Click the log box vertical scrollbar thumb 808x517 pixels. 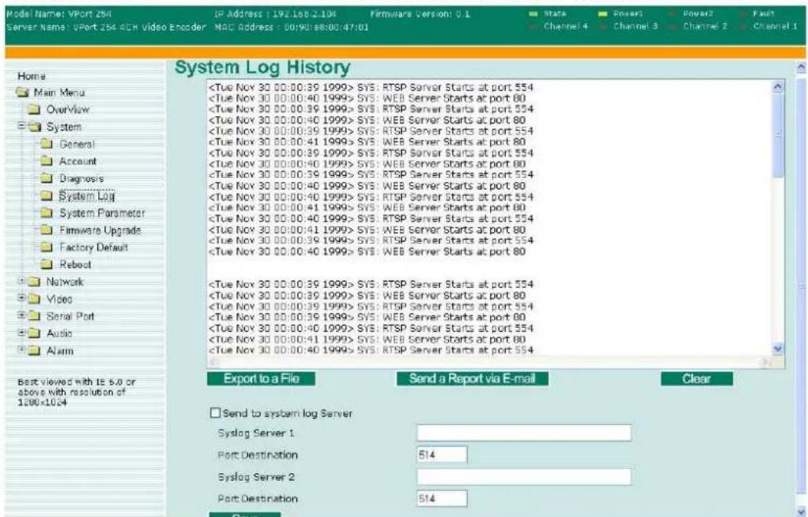click(x=778, y=135)
